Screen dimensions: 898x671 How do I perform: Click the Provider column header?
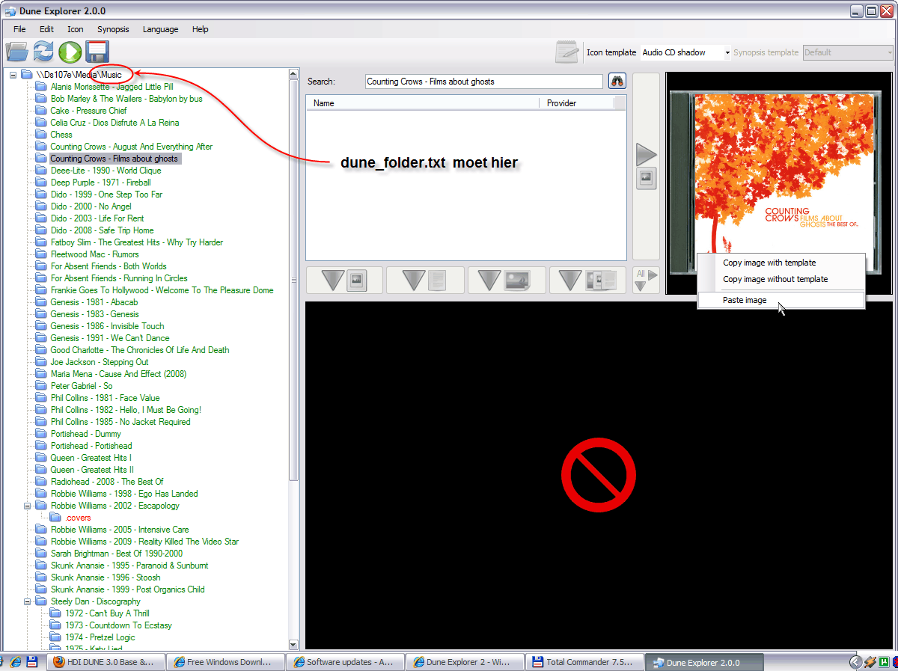coord(577,103)
